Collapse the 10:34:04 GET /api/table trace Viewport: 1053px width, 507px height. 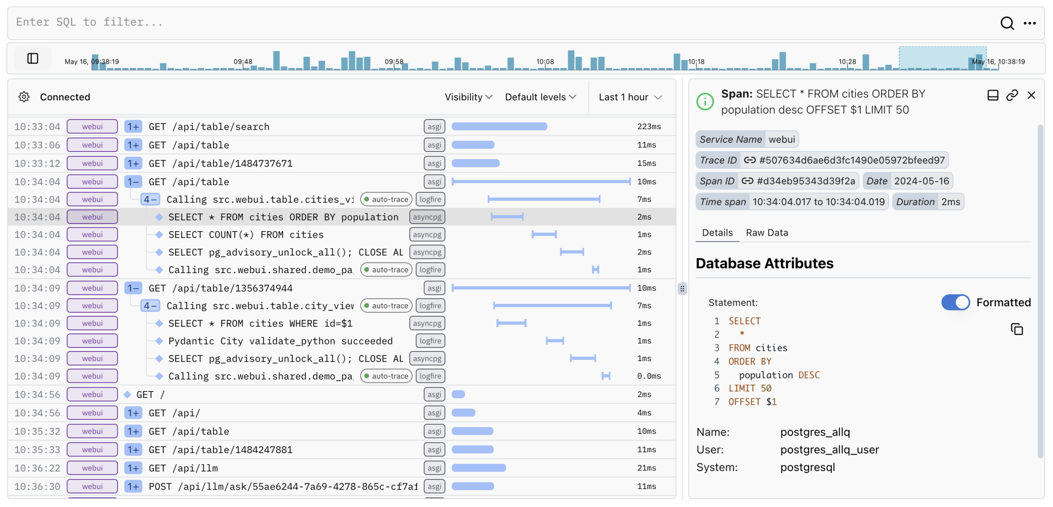point(133,182)
